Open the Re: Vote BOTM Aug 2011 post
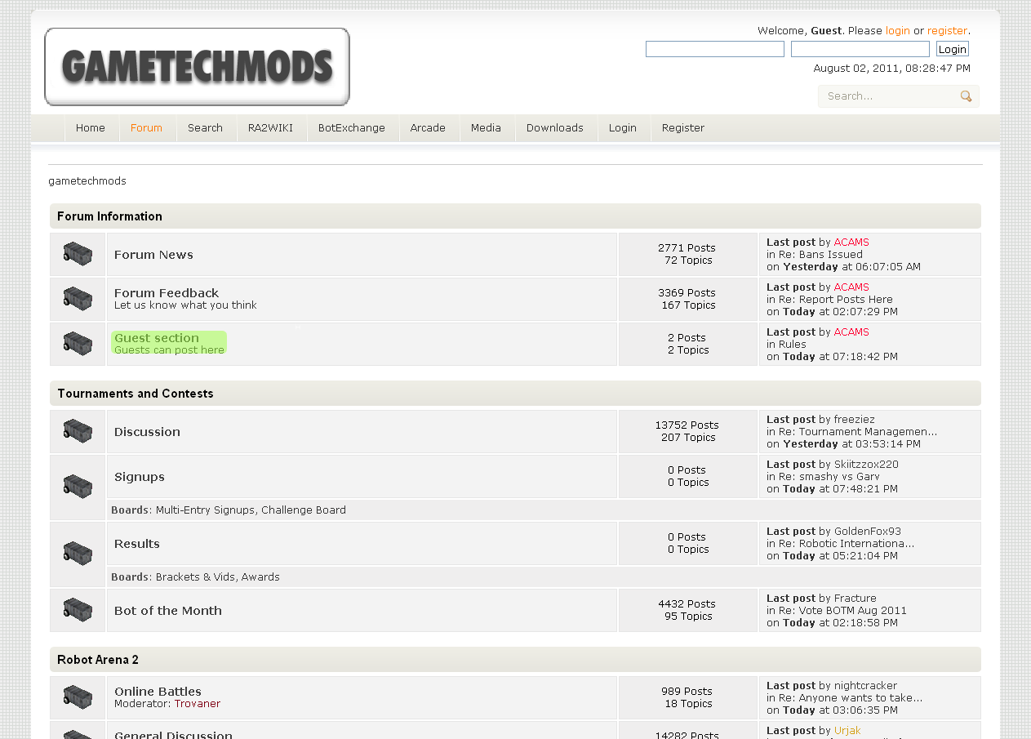 842,611
